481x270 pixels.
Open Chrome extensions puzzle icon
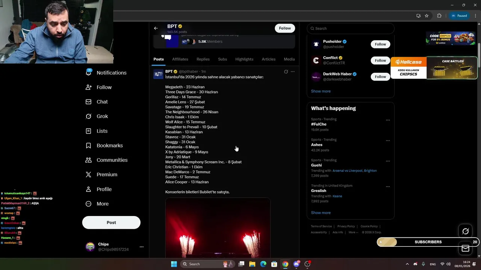[x=439, y=16]
